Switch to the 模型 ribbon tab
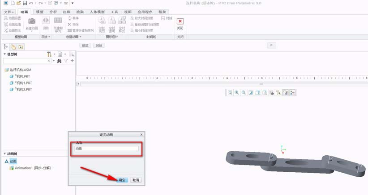Image resolution: width=368 pixels, height=195 pixels. click(x=39, y=12)
